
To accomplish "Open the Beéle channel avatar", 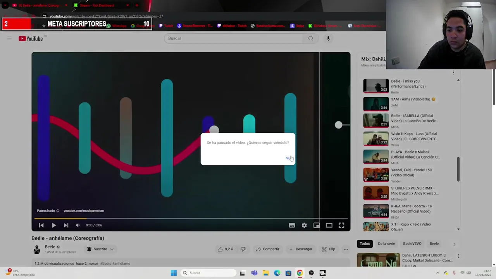I will pos(37,249).
